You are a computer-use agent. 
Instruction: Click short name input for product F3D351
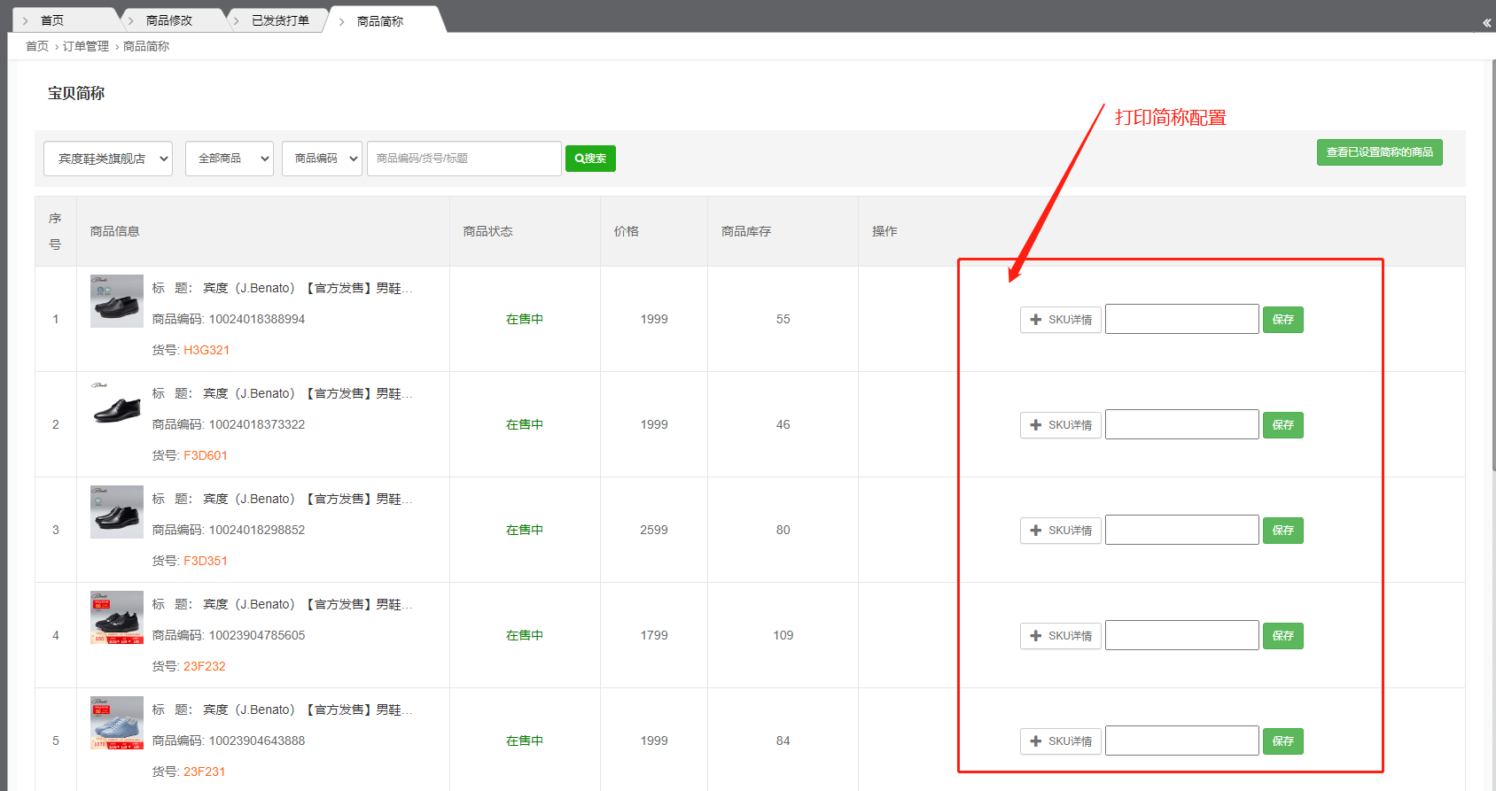click(x=1181, y=530)
